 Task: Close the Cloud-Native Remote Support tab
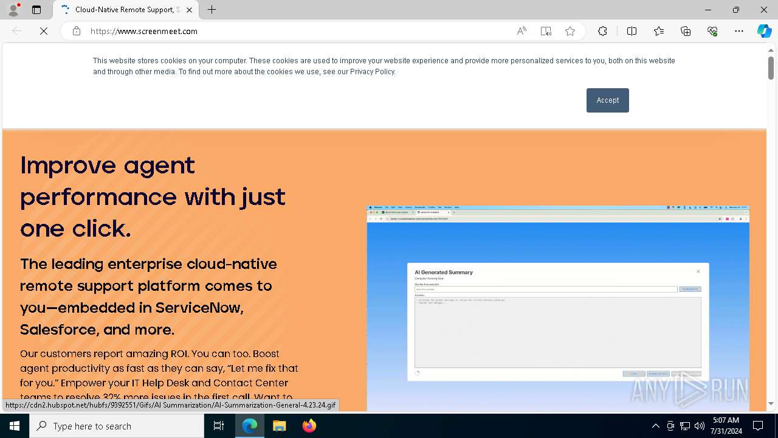[x=190, y=10]
